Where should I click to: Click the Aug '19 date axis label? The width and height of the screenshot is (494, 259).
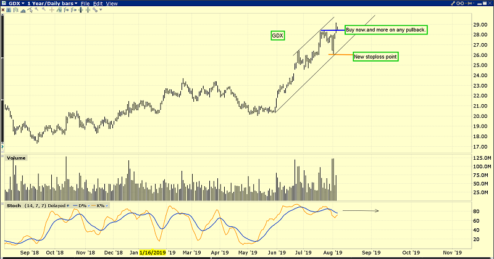point(333,253)
